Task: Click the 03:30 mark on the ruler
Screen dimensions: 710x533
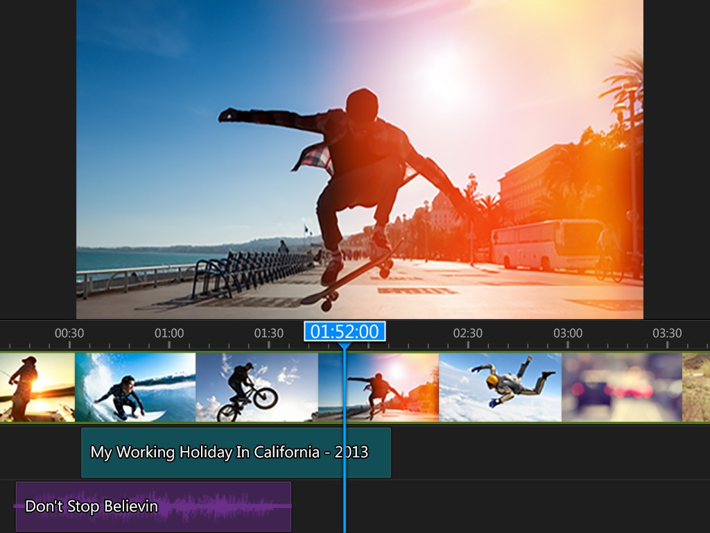Action: click(x=667, y=333)
